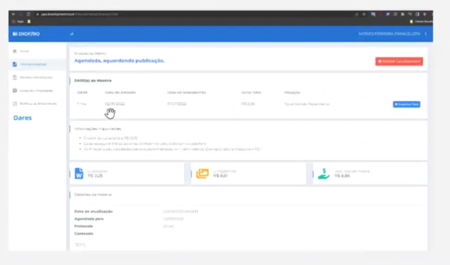
Task: Bookmark this page with the star icon
Action: (x=364, y=14)
